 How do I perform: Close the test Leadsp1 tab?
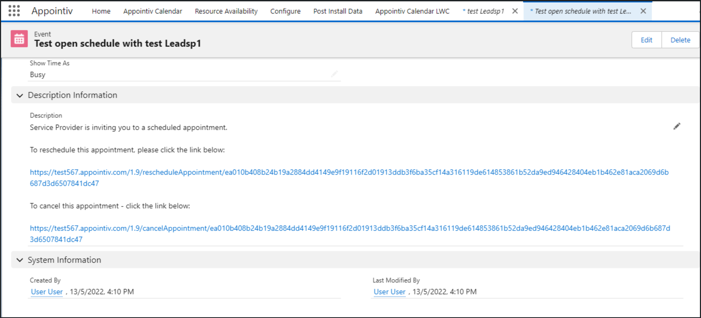(x=515, y=11)
